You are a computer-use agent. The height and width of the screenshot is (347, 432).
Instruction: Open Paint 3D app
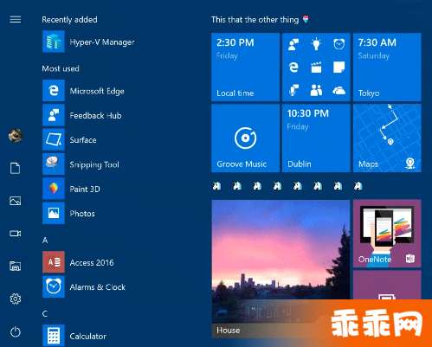pos(72,189)
